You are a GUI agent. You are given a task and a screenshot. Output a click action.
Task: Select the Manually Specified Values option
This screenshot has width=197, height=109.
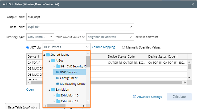124,47
